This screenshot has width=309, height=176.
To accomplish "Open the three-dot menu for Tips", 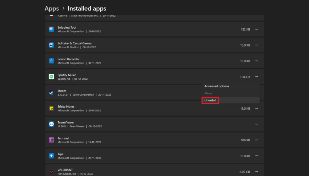I will tap(256, 156).
